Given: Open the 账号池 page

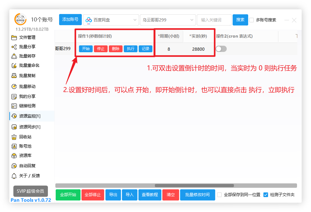Looking at the screenshot, I should click(x=26, y=146).
